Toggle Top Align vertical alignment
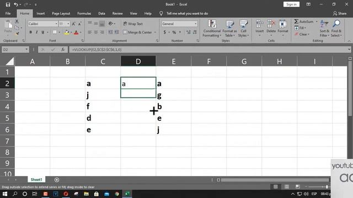 tap(90, 23)
